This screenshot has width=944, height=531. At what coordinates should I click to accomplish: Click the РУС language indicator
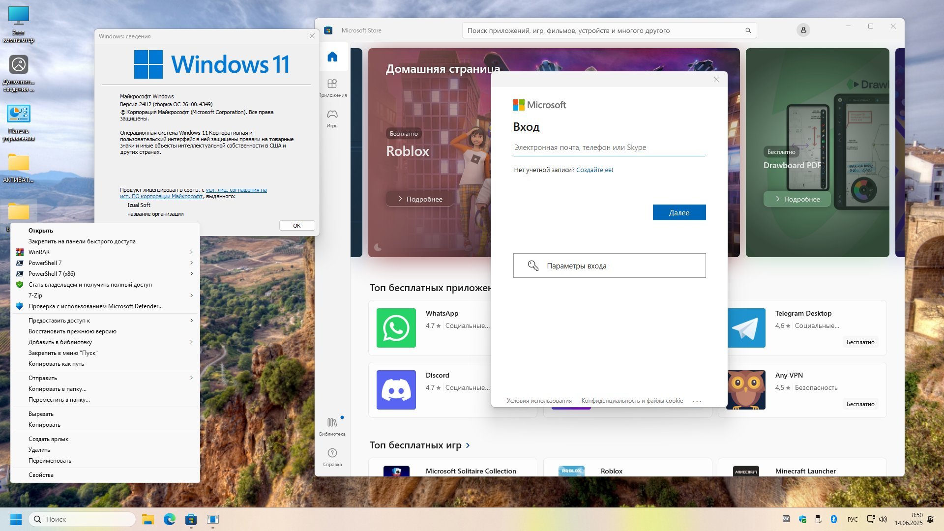pyautogui.click(x=853, y=519)
